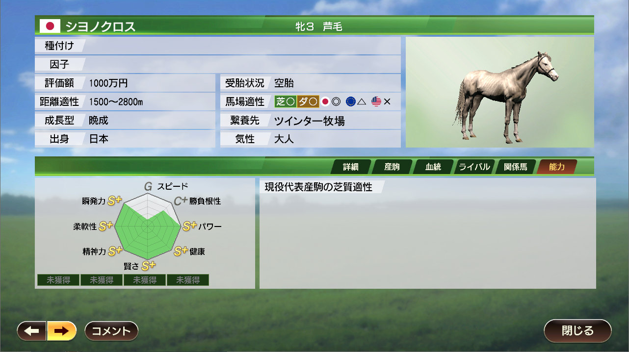Click the first 未獲得 slot
Viewport: 629px width, 352px height.
(x=58, y=280)
